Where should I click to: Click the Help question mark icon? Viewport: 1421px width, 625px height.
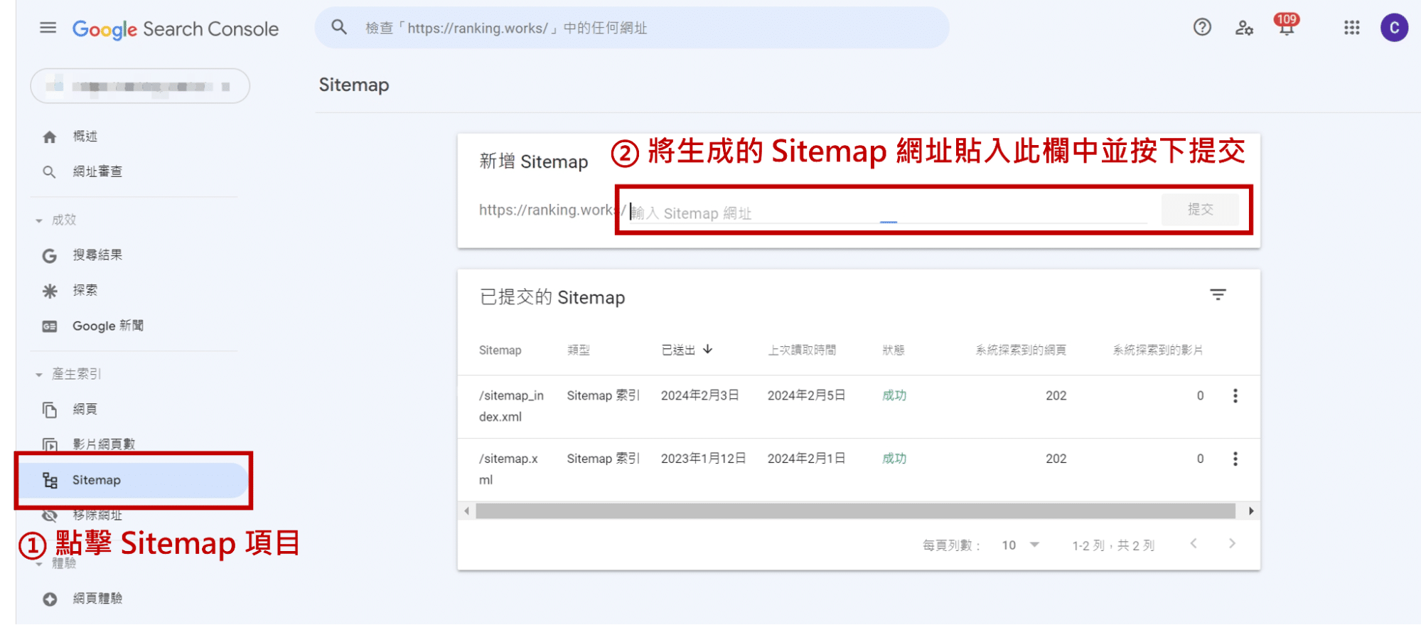1201,28
